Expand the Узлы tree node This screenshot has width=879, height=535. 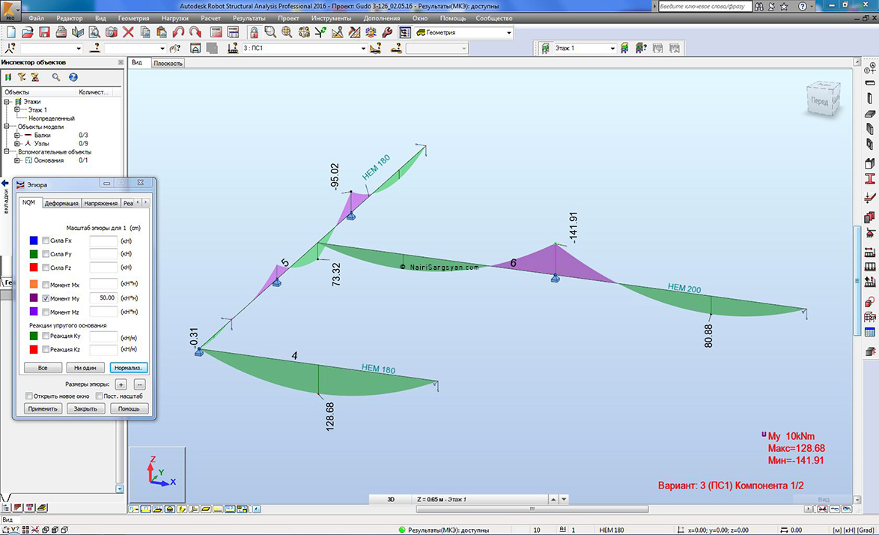tap(16, 144)
